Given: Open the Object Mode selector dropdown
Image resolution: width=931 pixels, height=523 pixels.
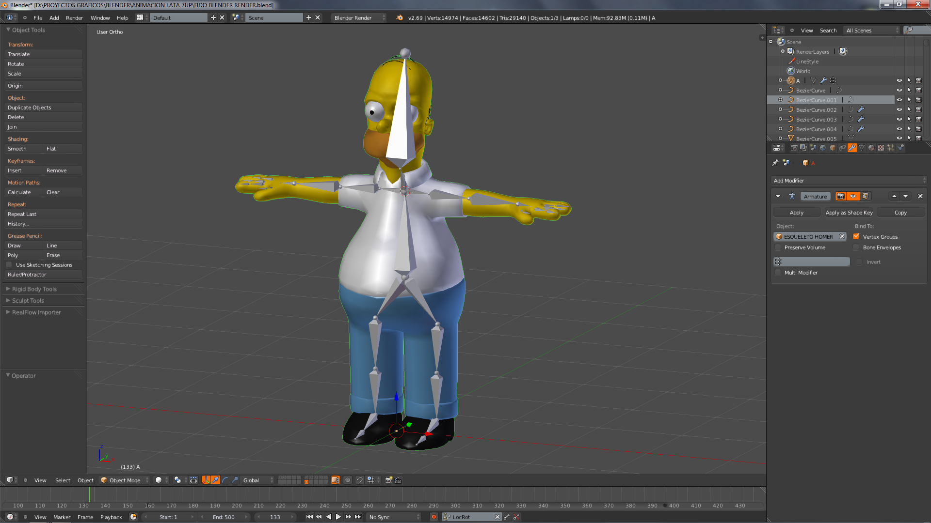Looking at the screenshot, I should 125,480.
